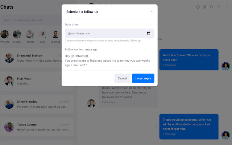Open options for the billion dollar message
Viewport: 232px width, 145px height.
click(x=156, y=127)
